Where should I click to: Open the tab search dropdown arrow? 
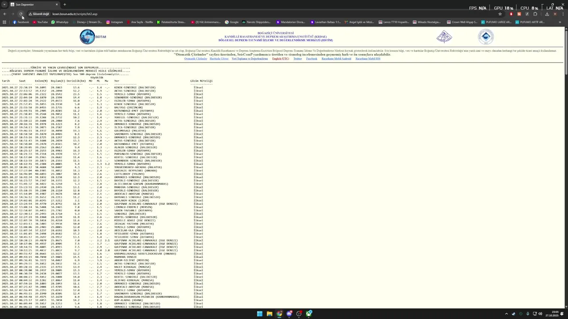4,4
